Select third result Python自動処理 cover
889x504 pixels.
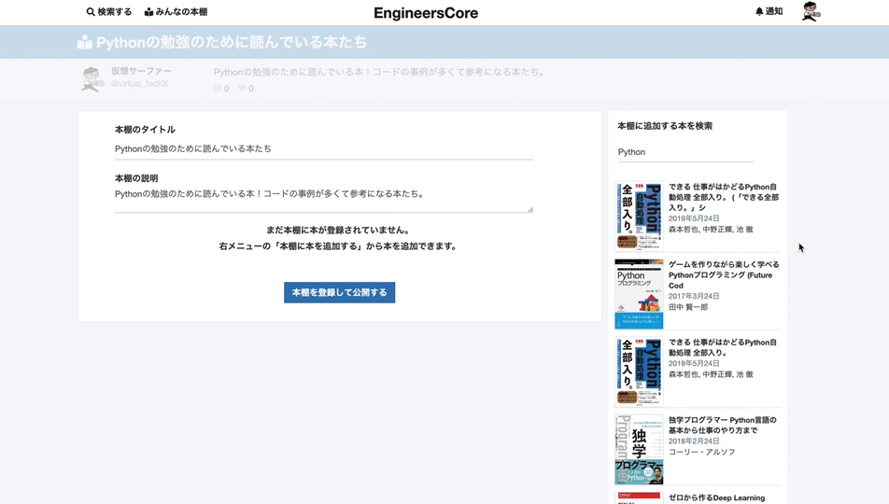click(x=639, y=371)
